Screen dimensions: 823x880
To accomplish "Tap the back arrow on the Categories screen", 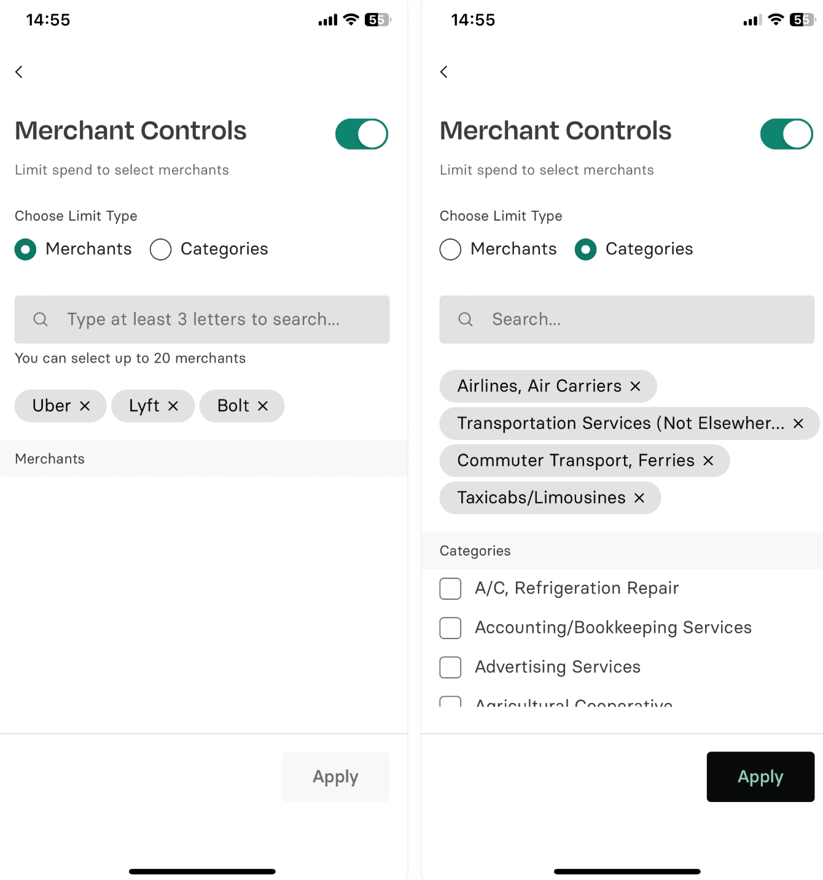I will coord(443,72).
